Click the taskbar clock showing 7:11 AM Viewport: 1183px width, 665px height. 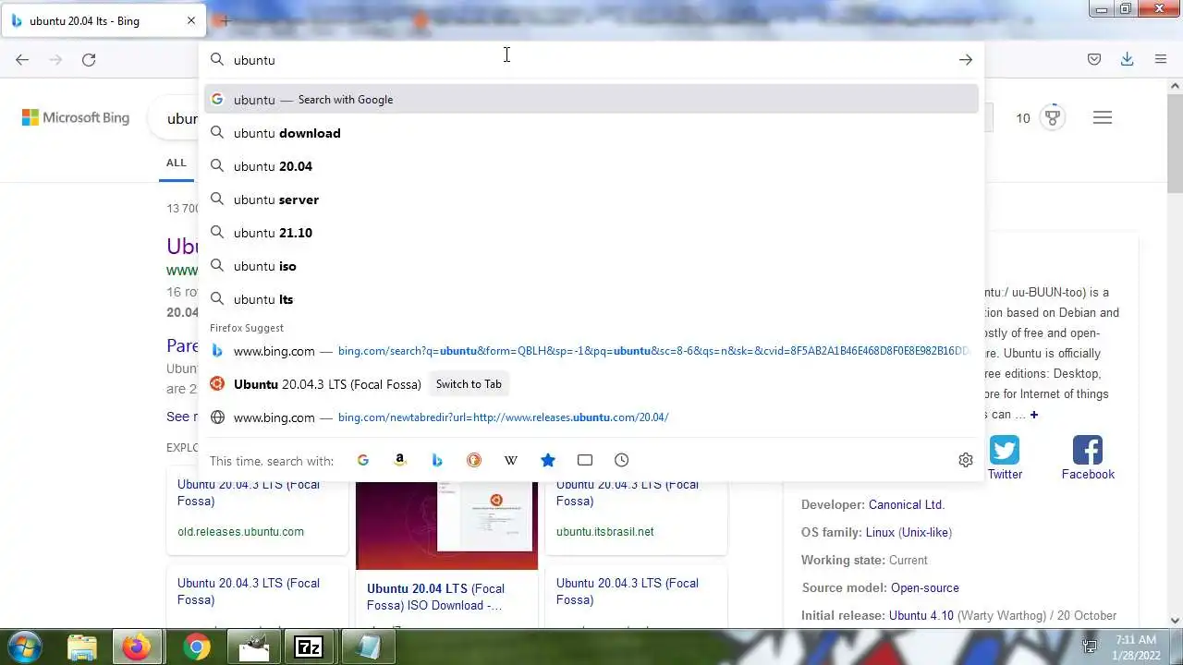pos(1136,647)
